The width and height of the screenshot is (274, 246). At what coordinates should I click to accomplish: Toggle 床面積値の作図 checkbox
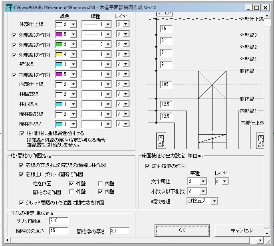[x=147, y=166]
